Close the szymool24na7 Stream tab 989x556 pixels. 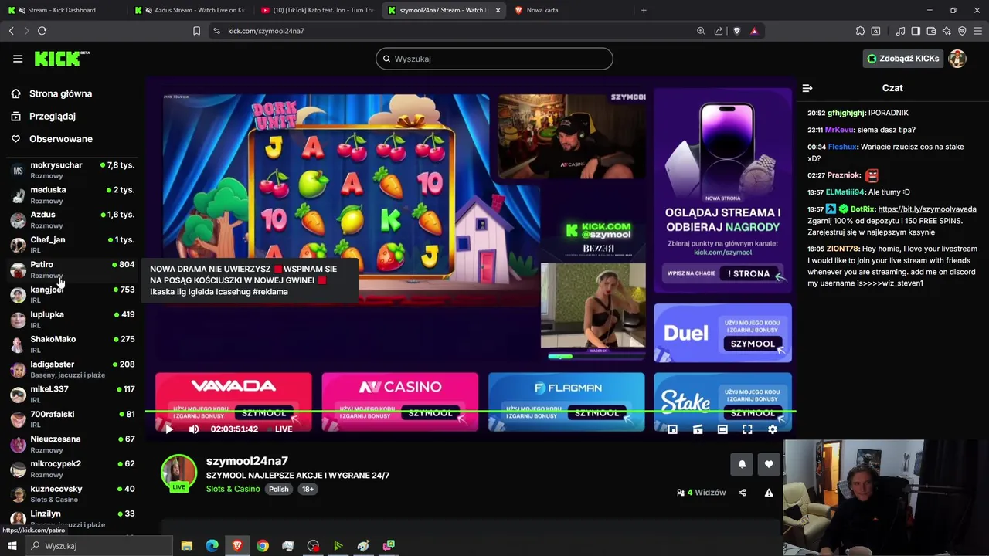[x=498, y=10]
